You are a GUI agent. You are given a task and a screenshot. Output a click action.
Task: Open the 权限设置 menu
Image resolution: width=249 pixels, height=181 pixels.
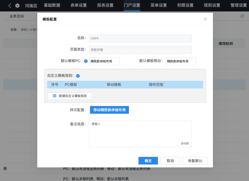tap(185, 5)
